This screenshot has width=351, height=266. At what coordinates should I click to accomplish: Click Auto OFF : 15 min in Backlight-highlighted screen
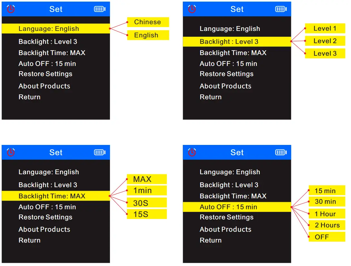pyautogui.click(x=228, y=64)
